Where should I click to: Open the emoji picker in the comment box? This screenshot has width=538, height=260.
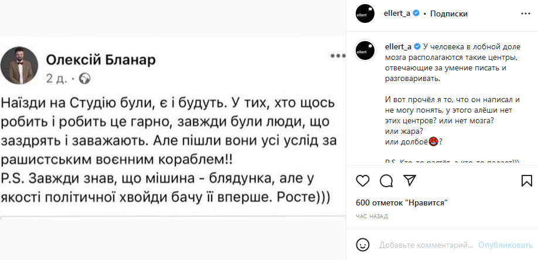tap(363, 244)
